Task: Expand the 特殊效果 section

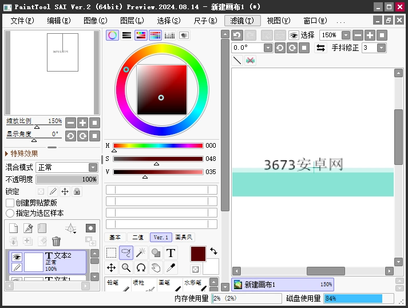Action: click(21, 153)
